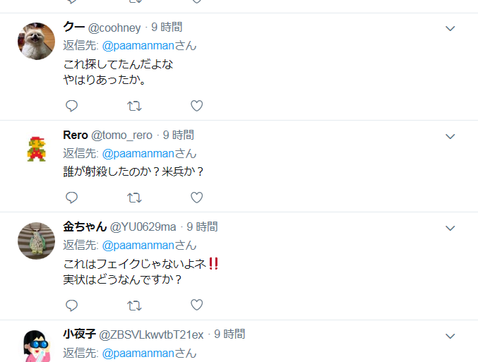Retweet Rero's tweet about 米兵
The image size is (478, 362).
134,198
